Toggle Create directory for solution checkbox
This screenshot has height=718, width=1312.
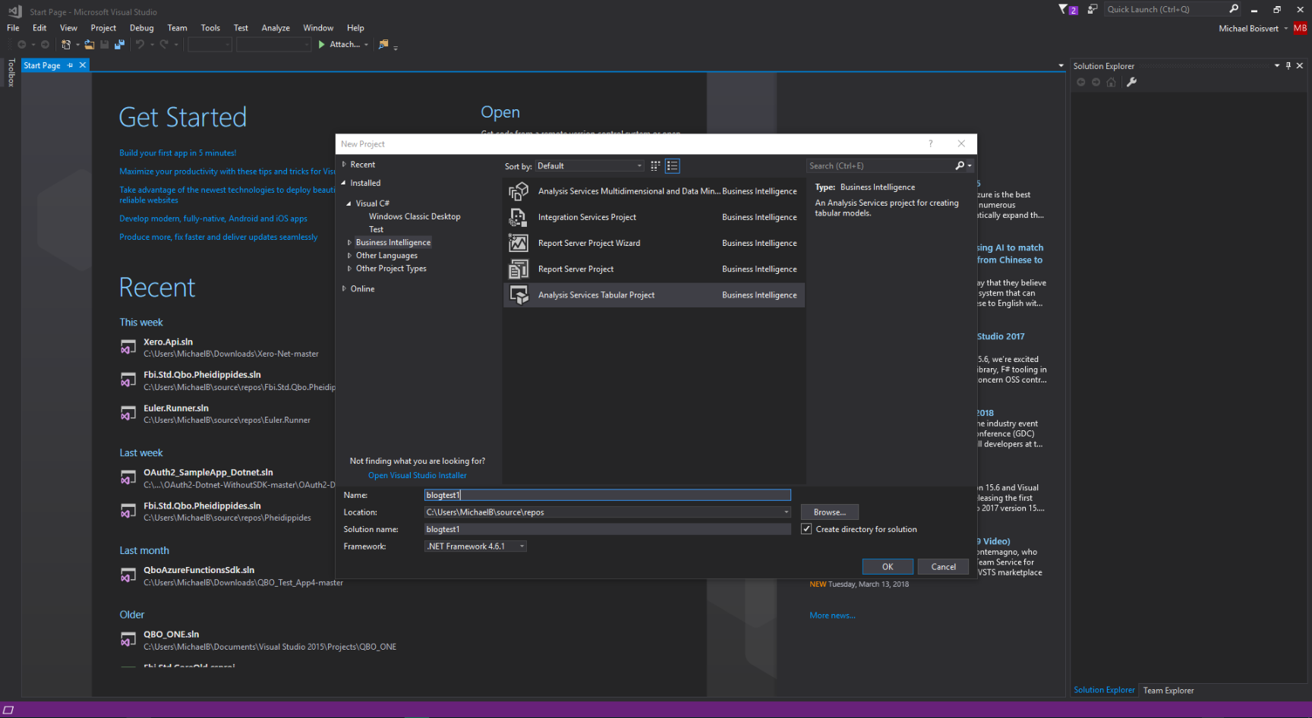806,529
